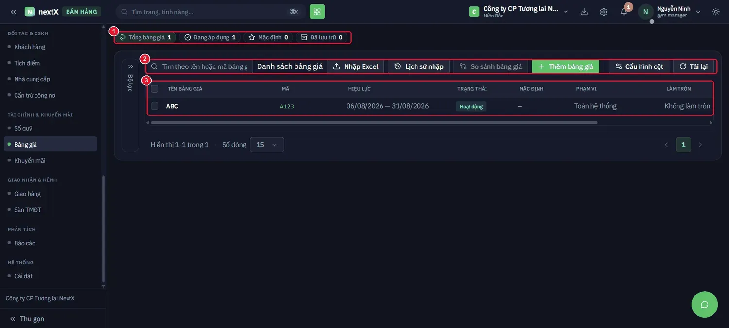Collapse sidebar with double-chevron icon at top
Screen dimensions: 729x328
[13, 12]
